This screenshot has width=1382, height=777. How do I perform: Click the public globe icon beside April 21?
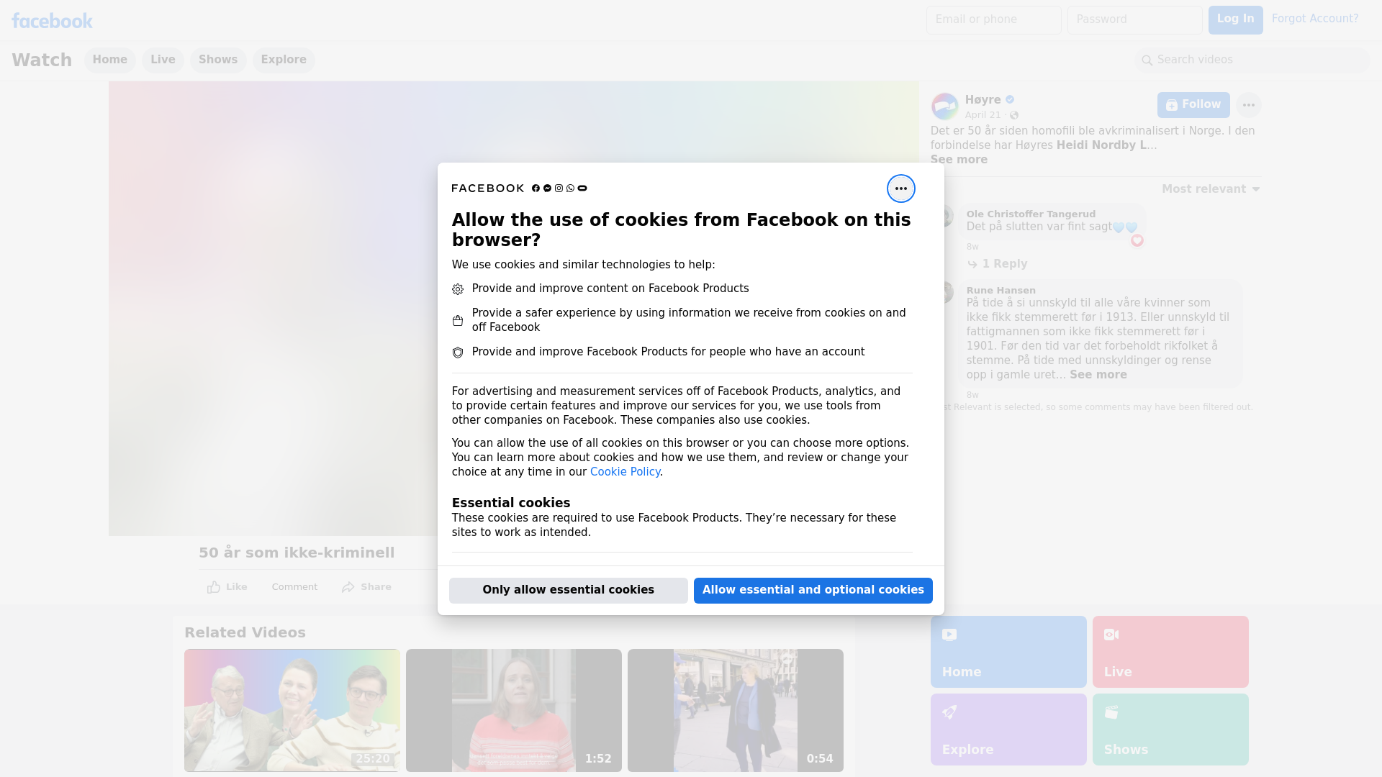click(x=1013, y=115)
